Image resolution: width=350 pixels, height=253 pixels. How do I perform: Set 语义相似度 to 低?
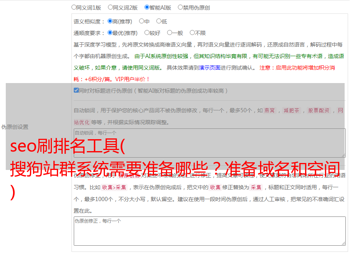coord(159,21)
